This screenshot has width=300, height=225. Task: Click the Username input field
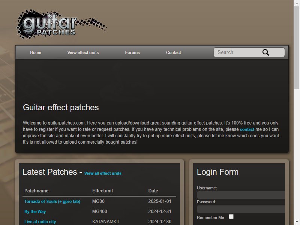pyautogui.click(x=241, y=195)
